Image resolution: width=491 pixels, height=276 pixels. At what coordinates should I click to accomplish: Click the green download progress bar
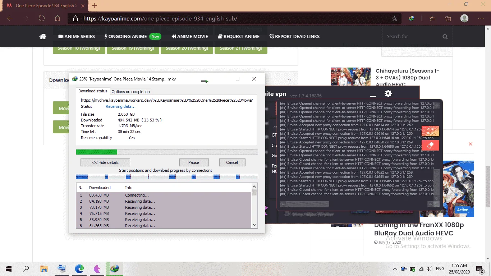pos(167,152)
